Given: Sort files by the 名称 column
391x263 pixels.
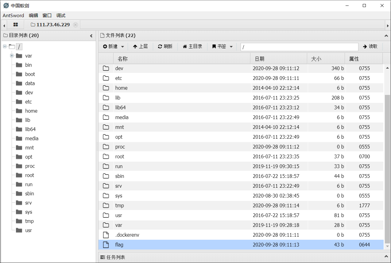Looking at the screenshot, I should click(182, 59).
